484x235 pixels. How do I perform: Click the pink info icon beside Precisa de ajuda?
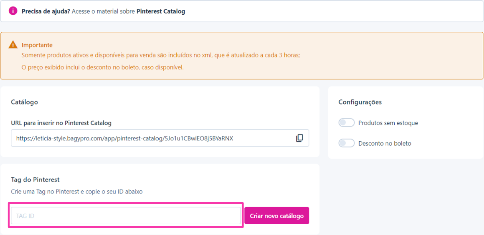[13, 11]
